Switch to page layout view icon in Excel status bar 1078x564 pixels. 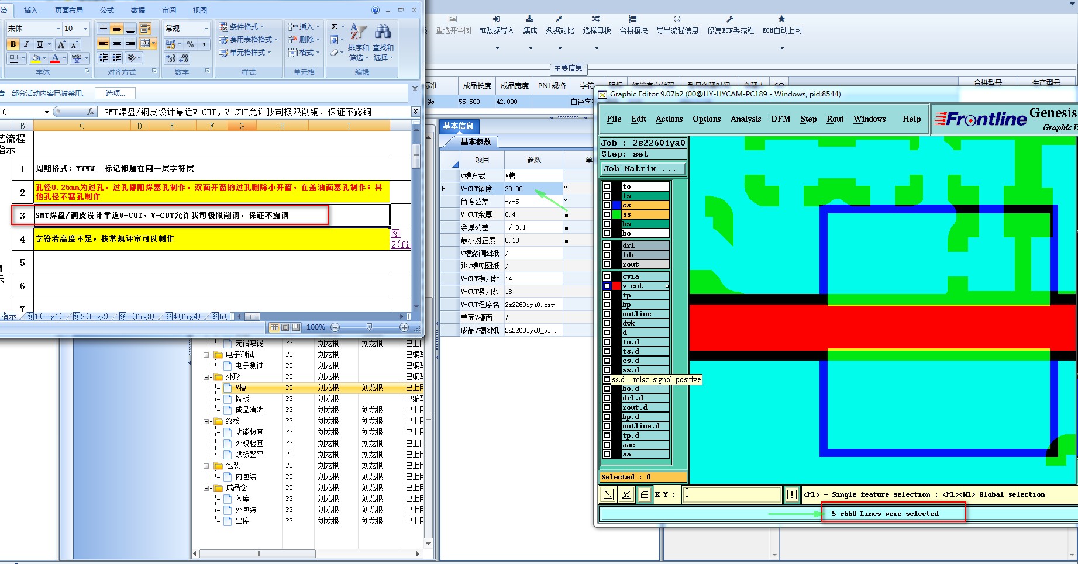(x=285, y=327)
